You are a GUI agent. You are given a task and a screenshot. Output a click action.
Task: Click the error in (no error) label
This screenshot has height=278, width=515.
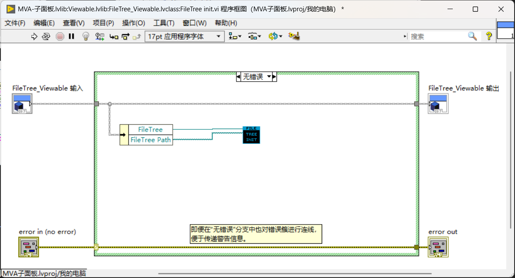(x=47, y=232)
